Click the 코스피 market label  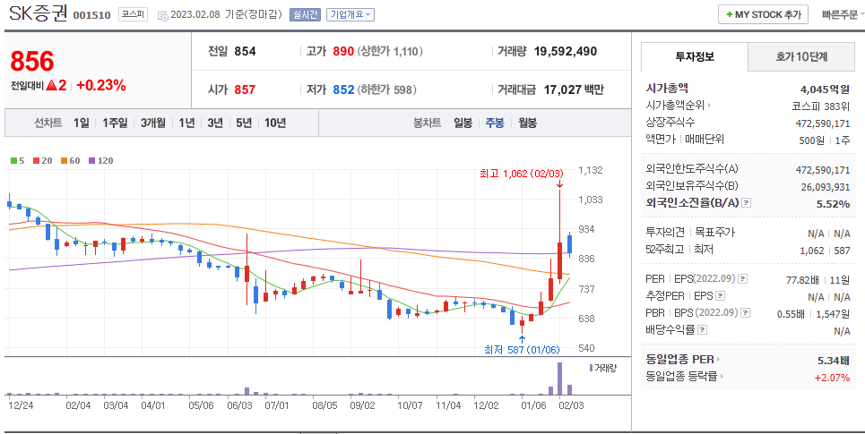click(x=133, y=15)
